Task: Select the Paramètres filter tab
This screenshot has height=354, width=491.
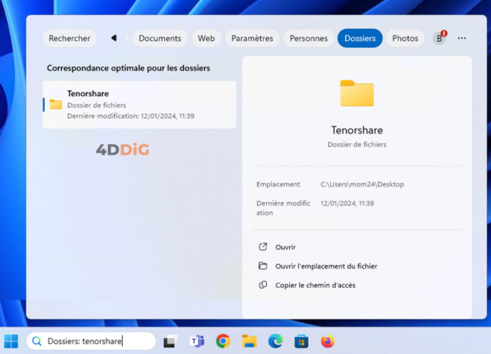Action: [252, 39]
